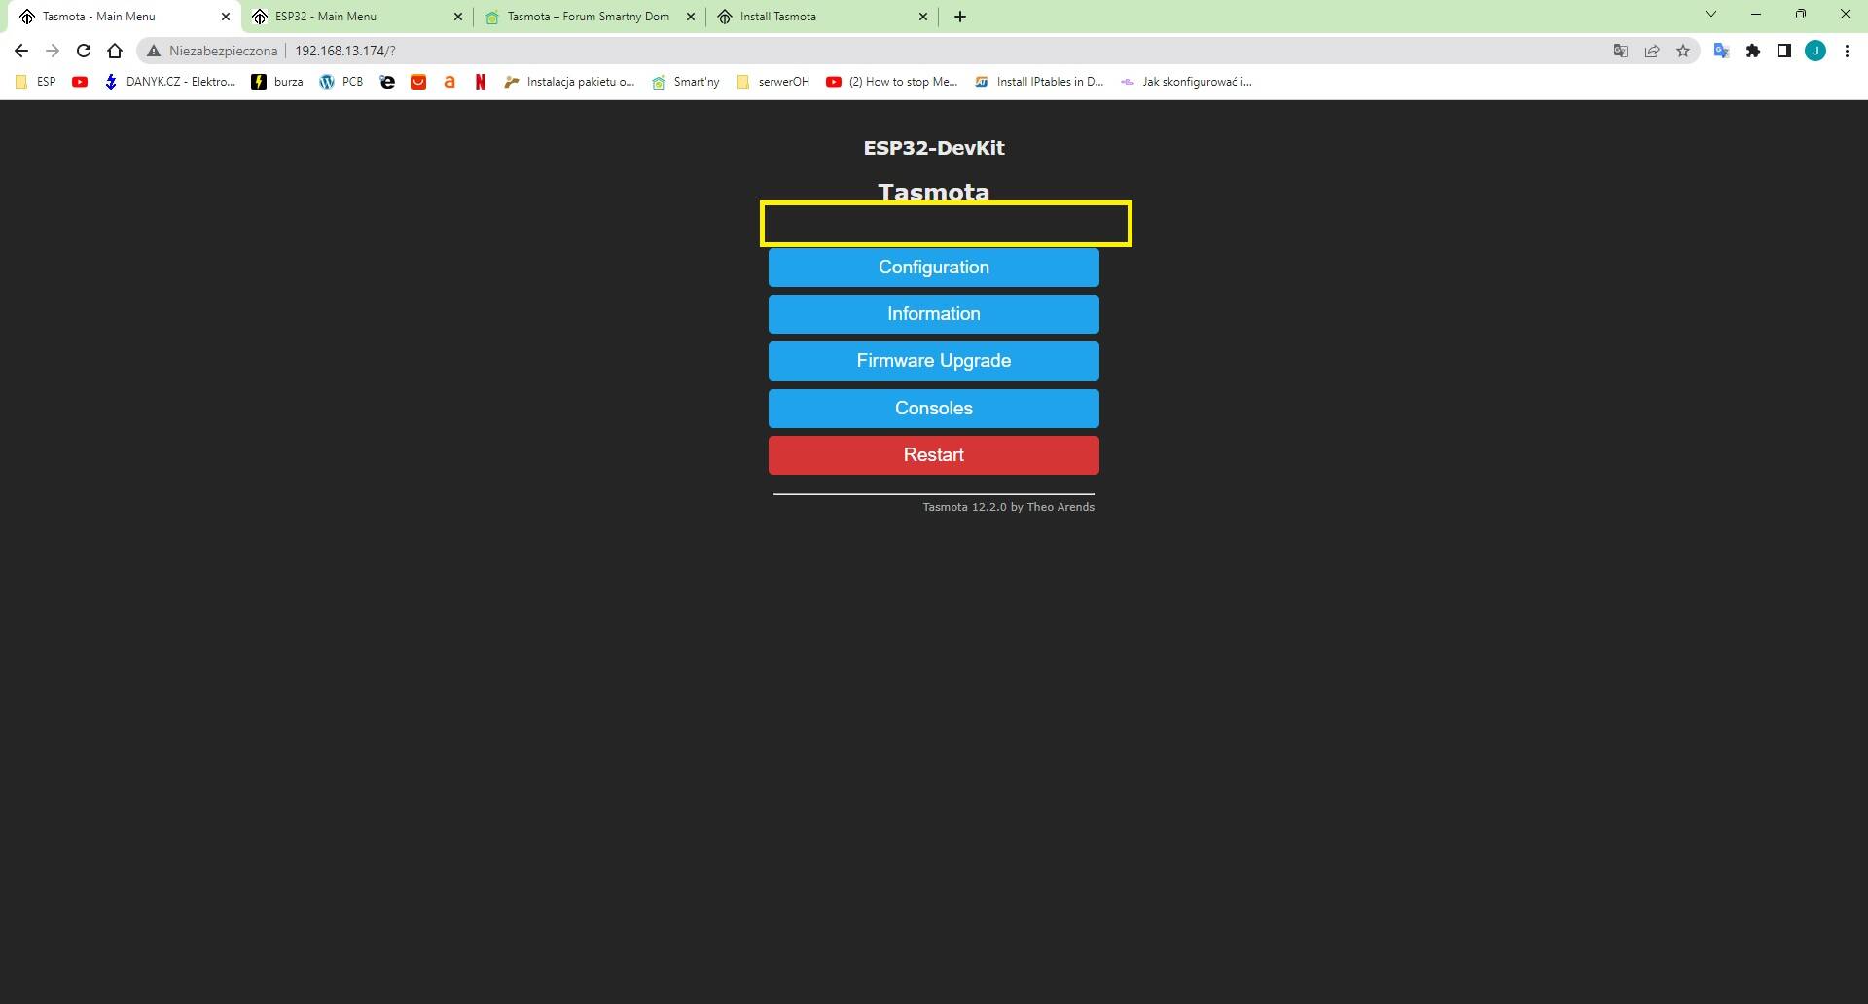The width and height of the screenshot is (1868, 1004).
Task: Restore down the browser window
Action: [x=1801, y=15]
